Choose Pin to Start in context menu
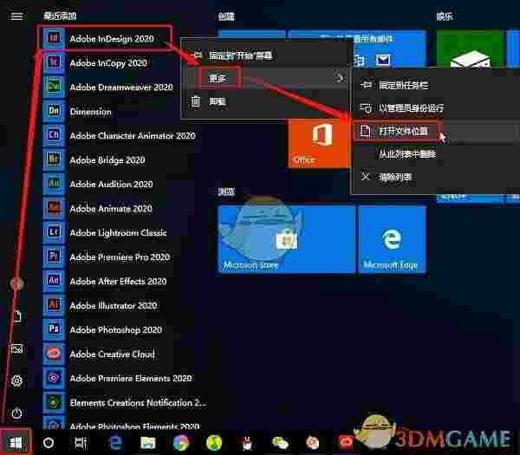Screen dimensions: 520x455 point(267,55)
